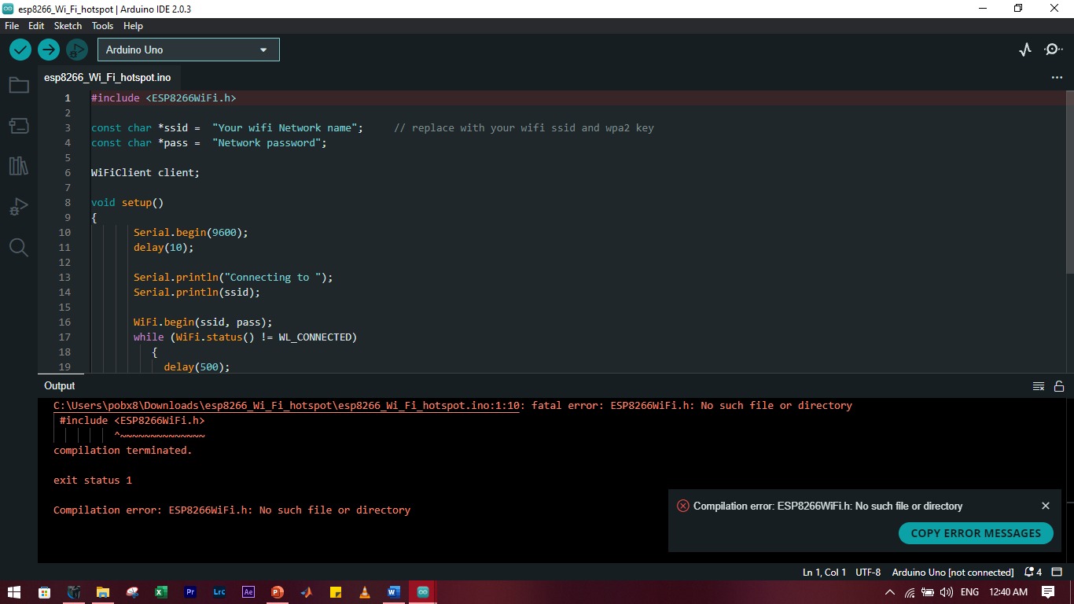Click the 'void setup()' code line
This screenshot has height=604, width=1074.
(x=127, y=203)
